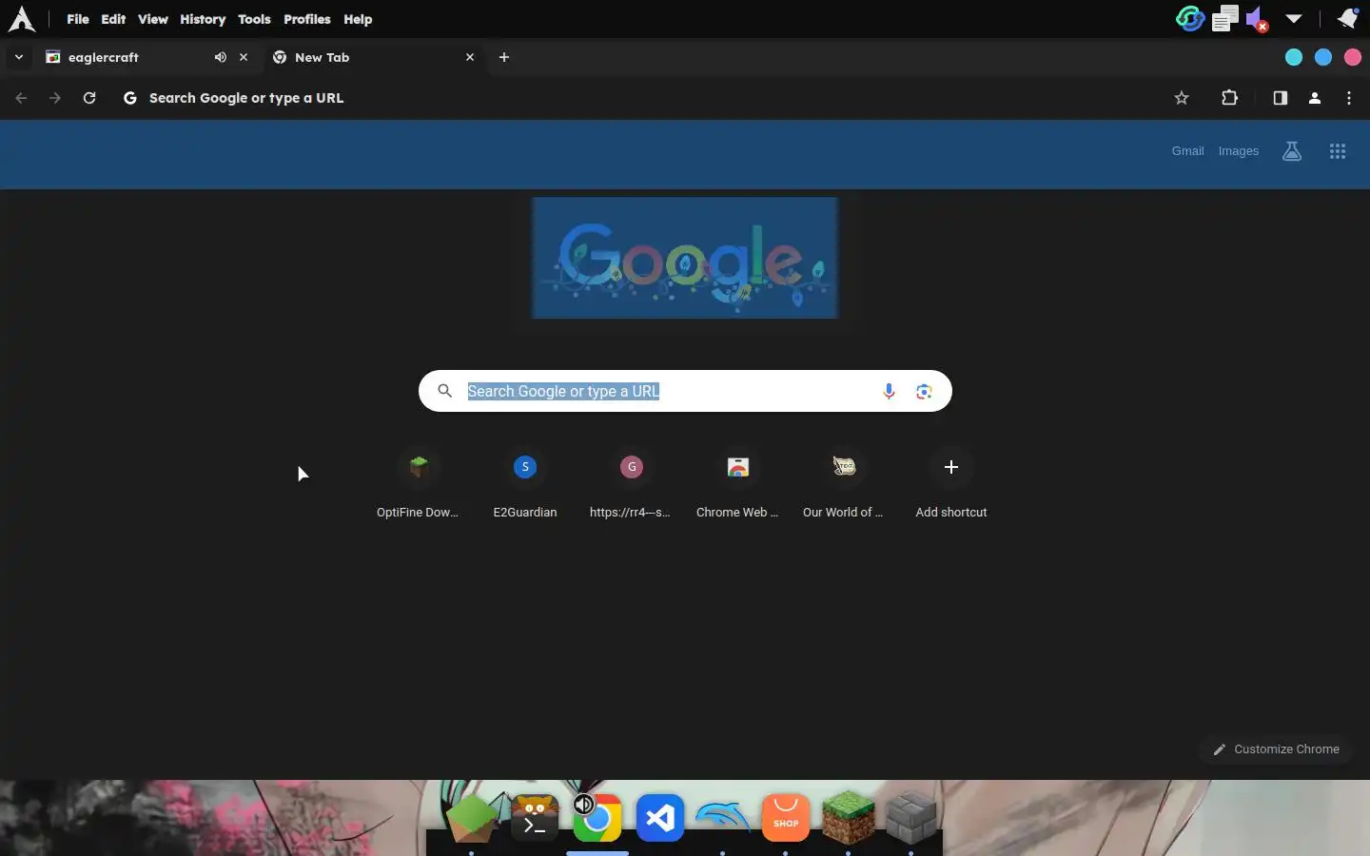The width and height of the screenshot is (1370, 856).
Task: Click the Google doodle image
Action: (x=685, y=258)
